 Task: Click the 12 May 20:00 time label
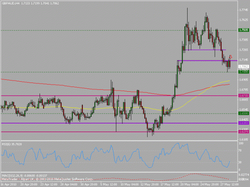click(149, 184)
